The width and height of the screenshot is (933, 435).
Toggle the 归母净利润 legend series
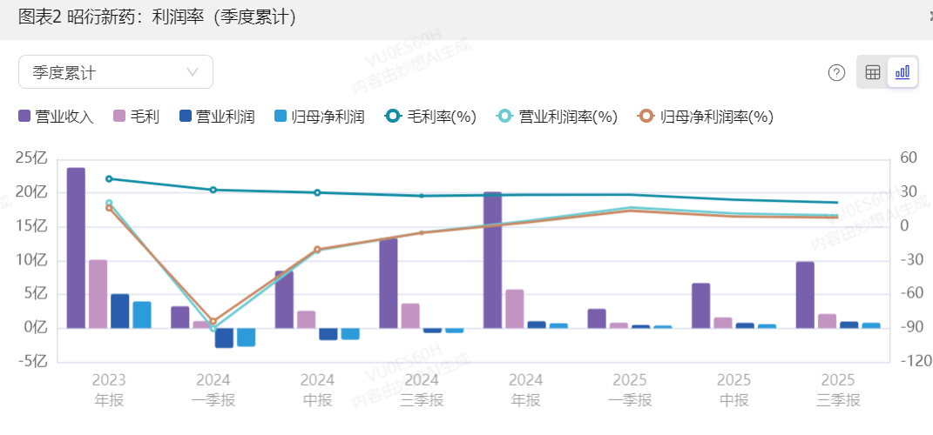point(319,117)
